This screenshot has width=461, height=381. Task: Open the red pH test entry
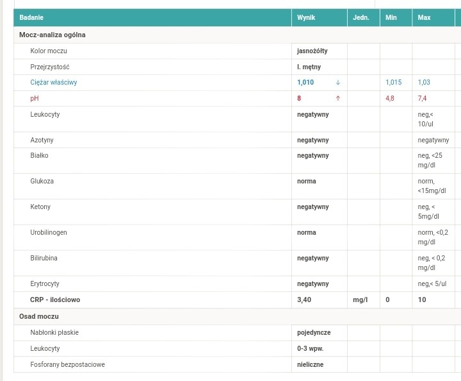pos(35,99)
